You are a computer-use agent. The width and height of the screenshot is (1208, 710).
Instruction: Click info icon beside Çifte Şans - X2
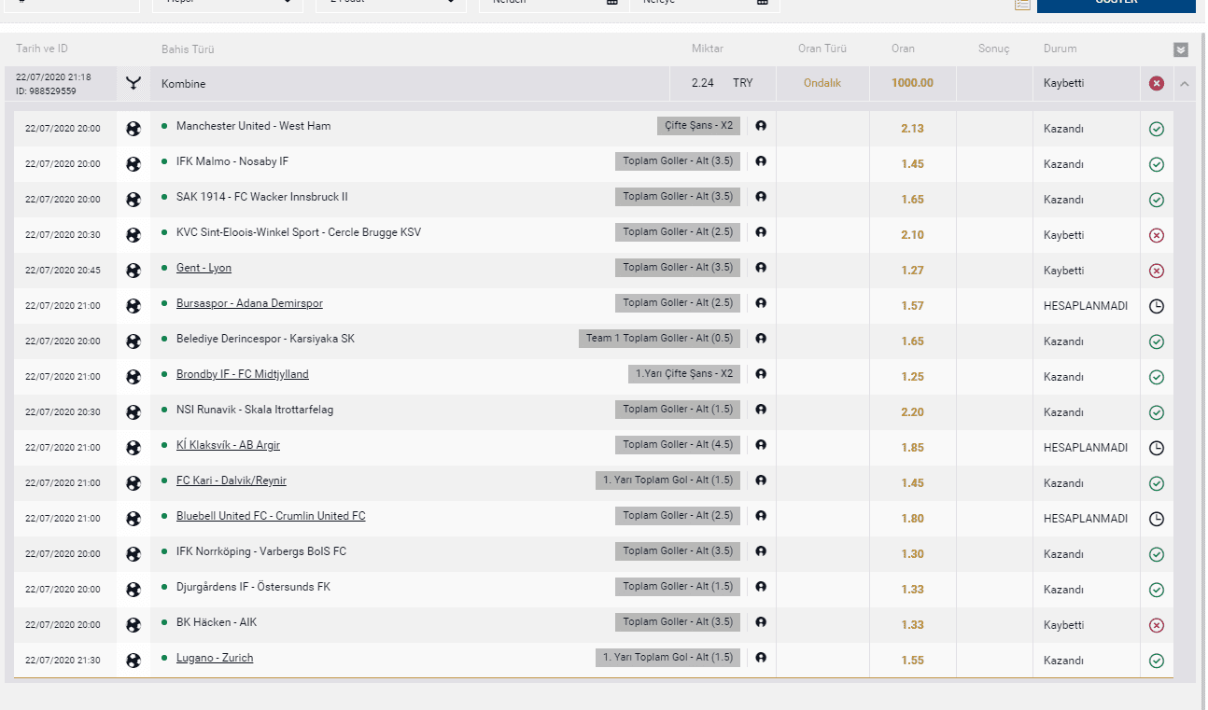[761, 126]
